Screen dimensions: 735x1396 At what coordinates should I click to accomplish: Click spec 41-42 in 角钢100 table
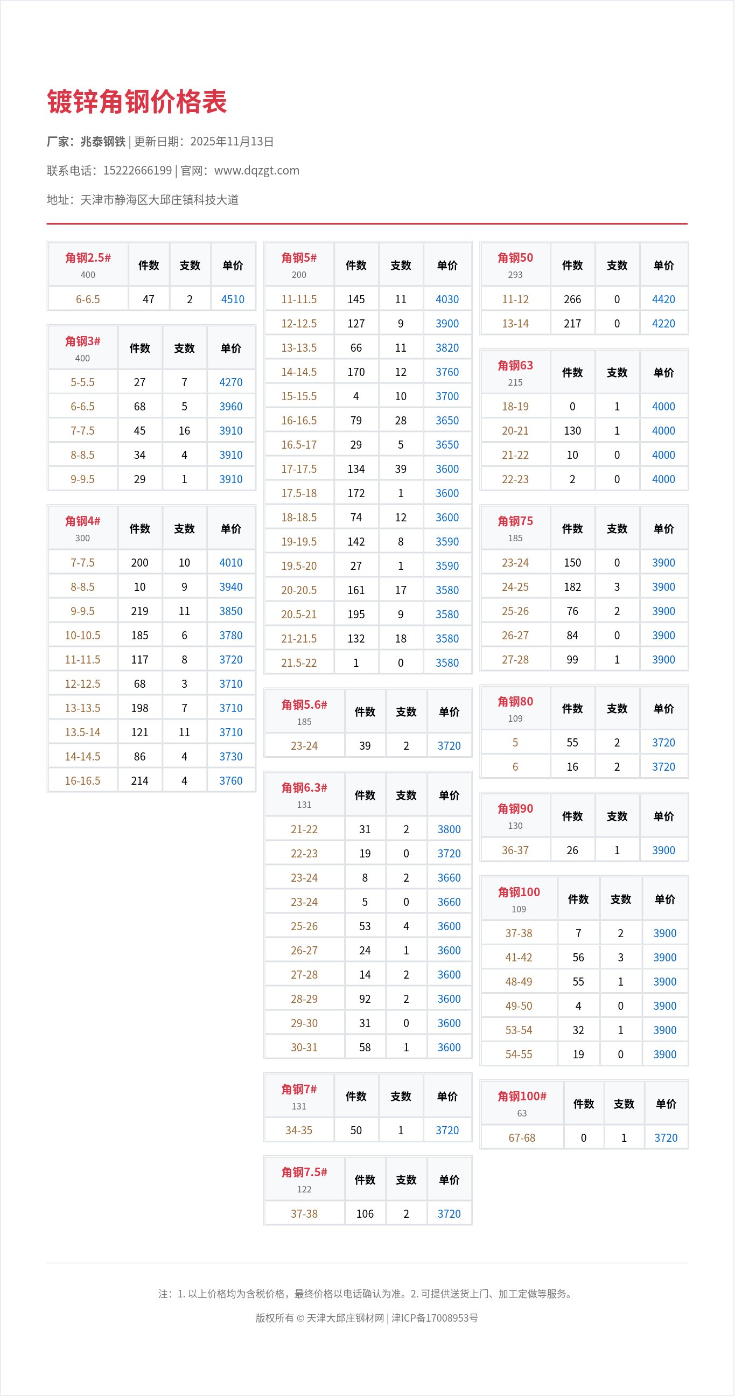[x=519, y=958]
